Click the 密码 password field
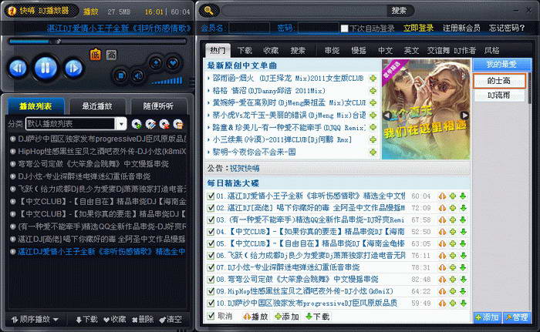540x332 pixels. (319, 29)
